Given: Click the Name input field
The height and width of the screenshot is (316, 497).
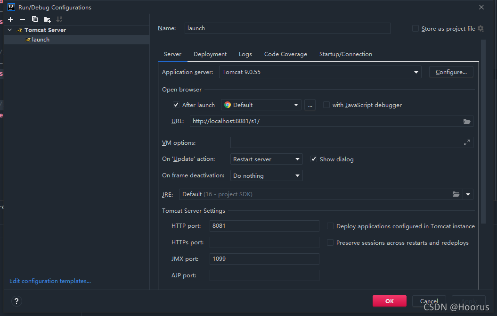Looking at the screenshot, I should click(x=287, y=28).
